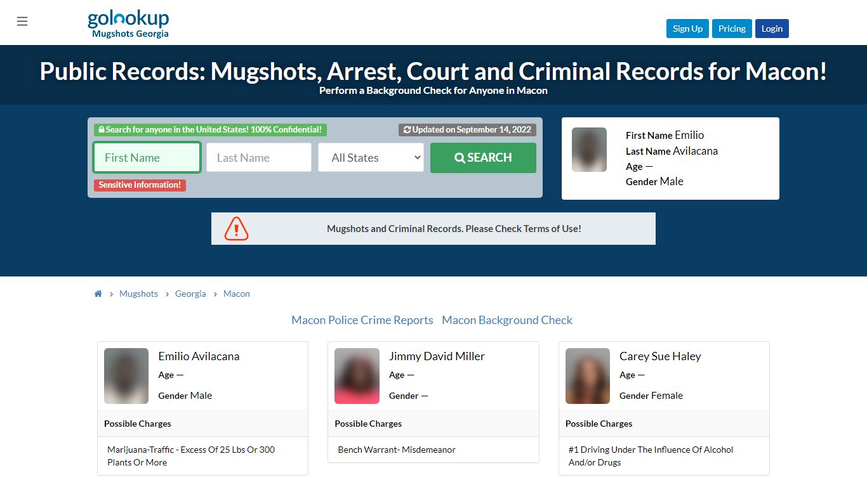Open Macon Background Check link
The width and height of the screenshot is (867, 487).
coord(507,320)
